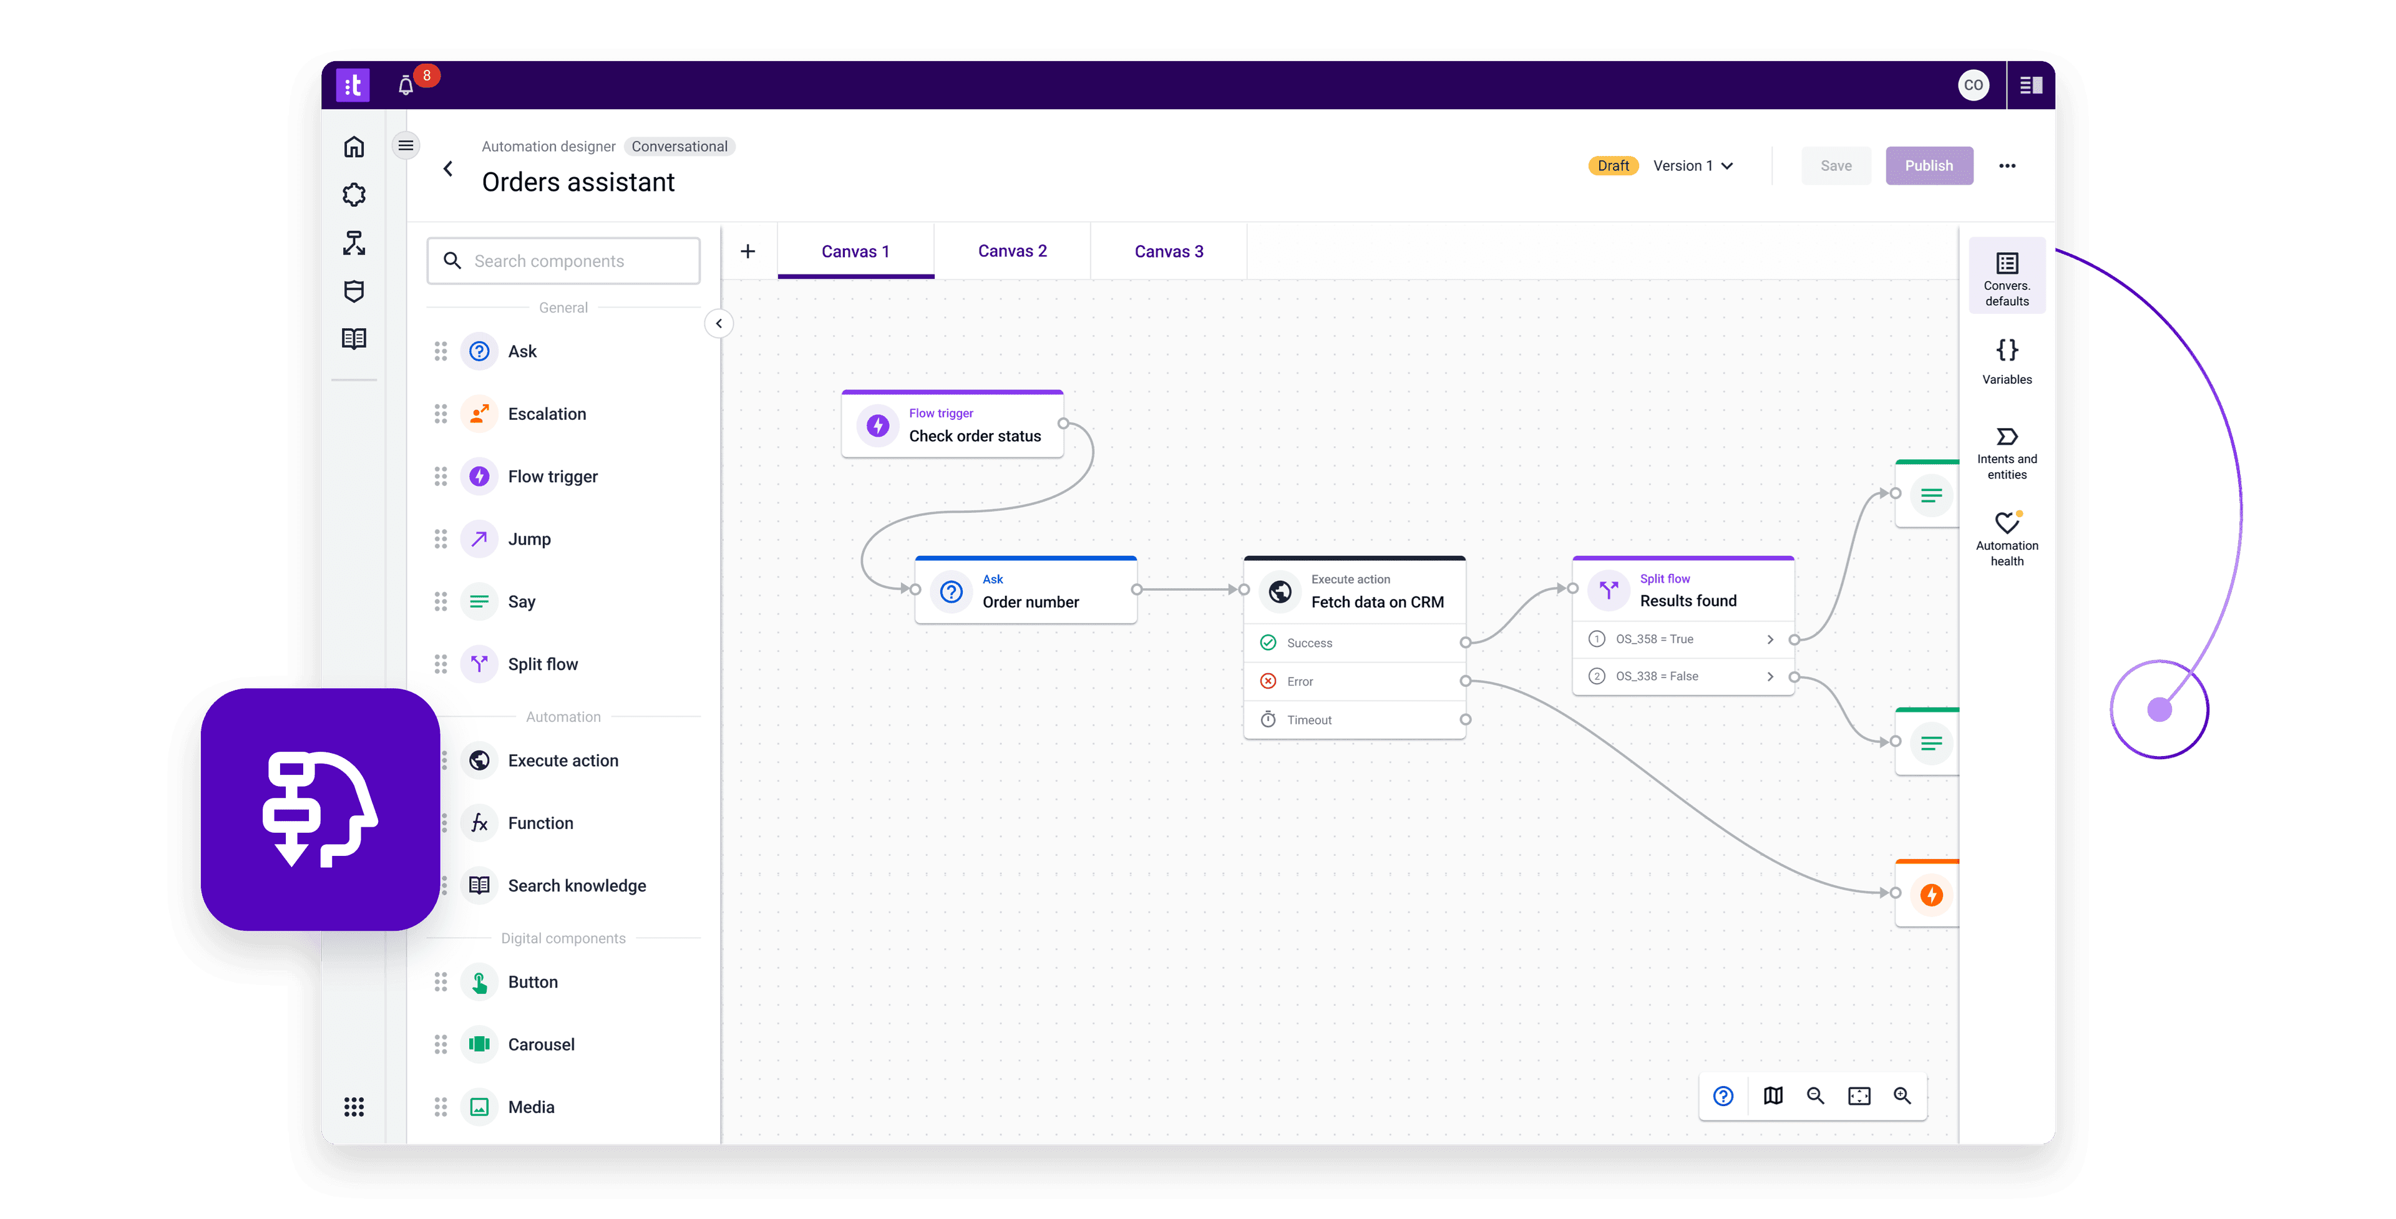Open the Version 1 dropdown
Image resolution: width=2396 pixels, height=1219 pixels.
(1693, 167)
